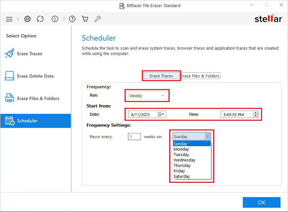Viewport: 288px width, 212px height.
Task: Click the 'Run:' label
Action: pos(94,95)
